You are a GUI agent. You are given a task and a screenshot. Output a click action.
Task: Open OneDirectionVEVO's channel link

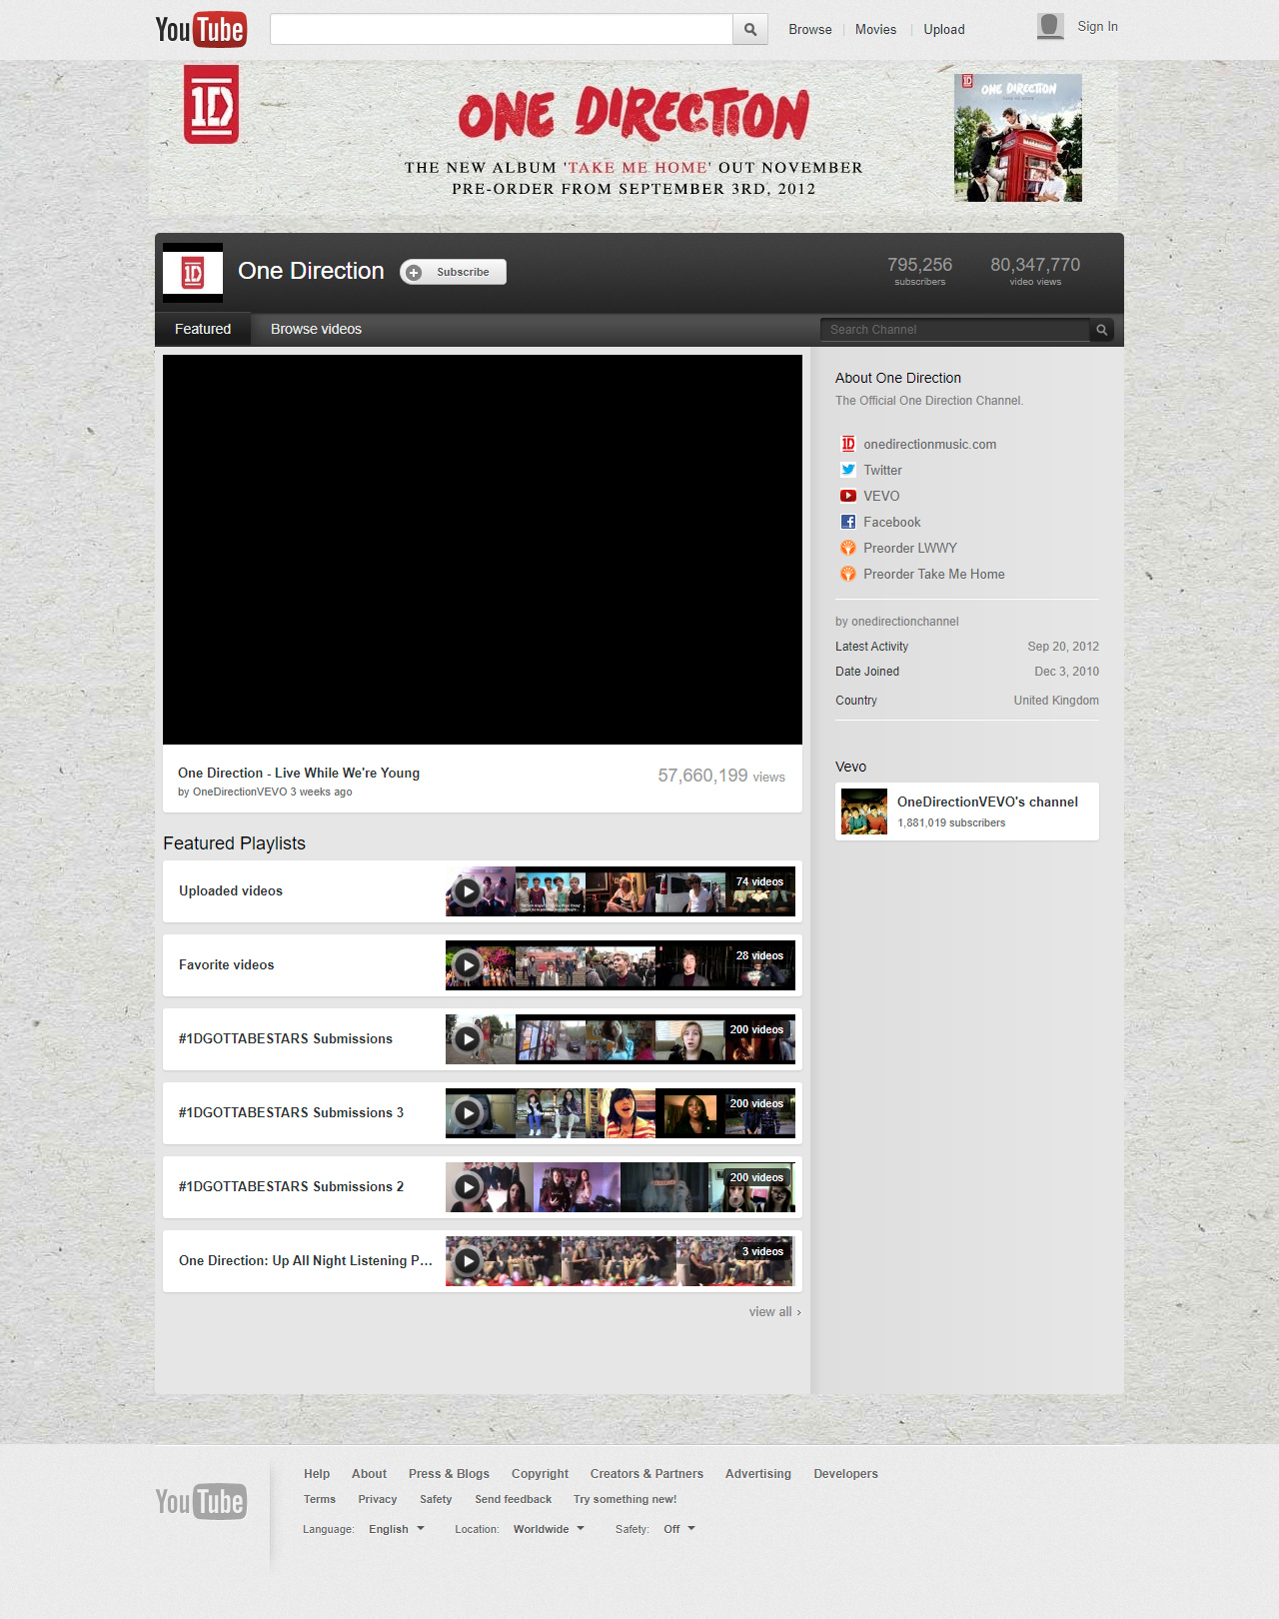pyautogui.click(x=987, y=802)
